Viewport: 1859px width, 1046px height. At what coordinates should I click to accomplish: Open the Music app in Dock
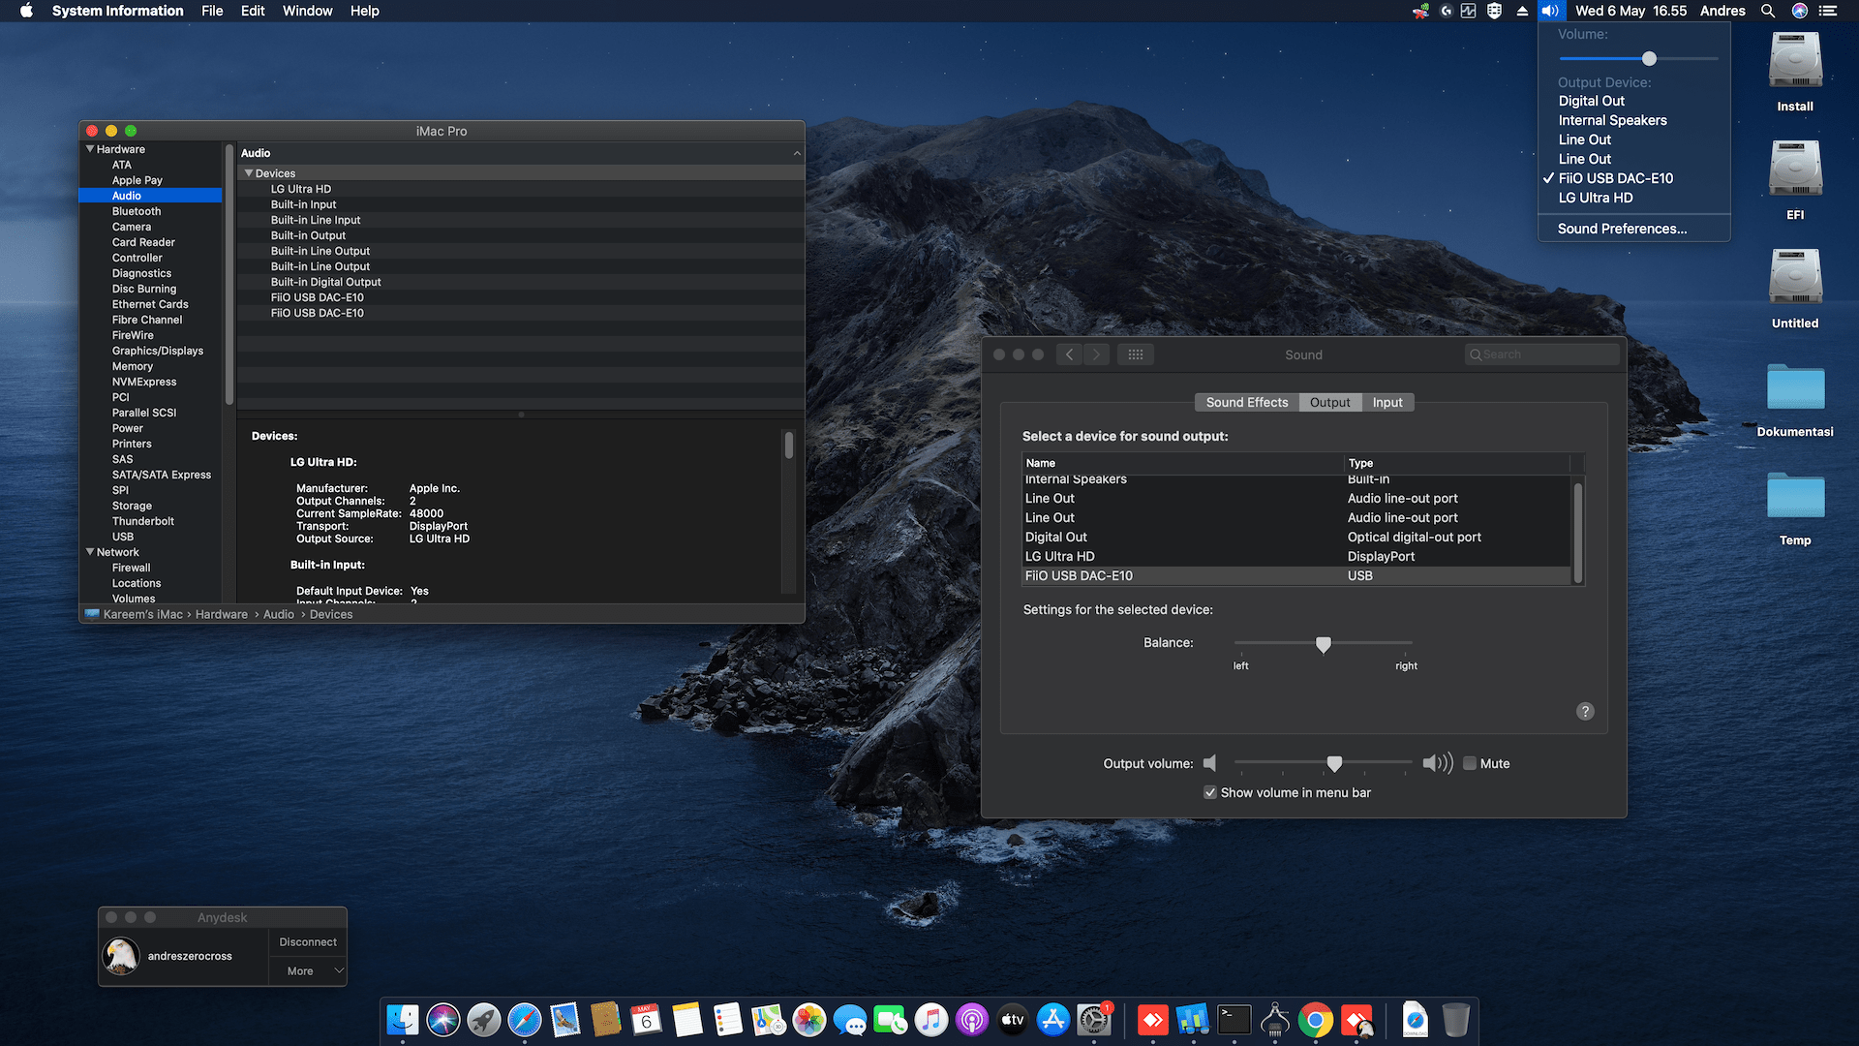(931, 1020)
